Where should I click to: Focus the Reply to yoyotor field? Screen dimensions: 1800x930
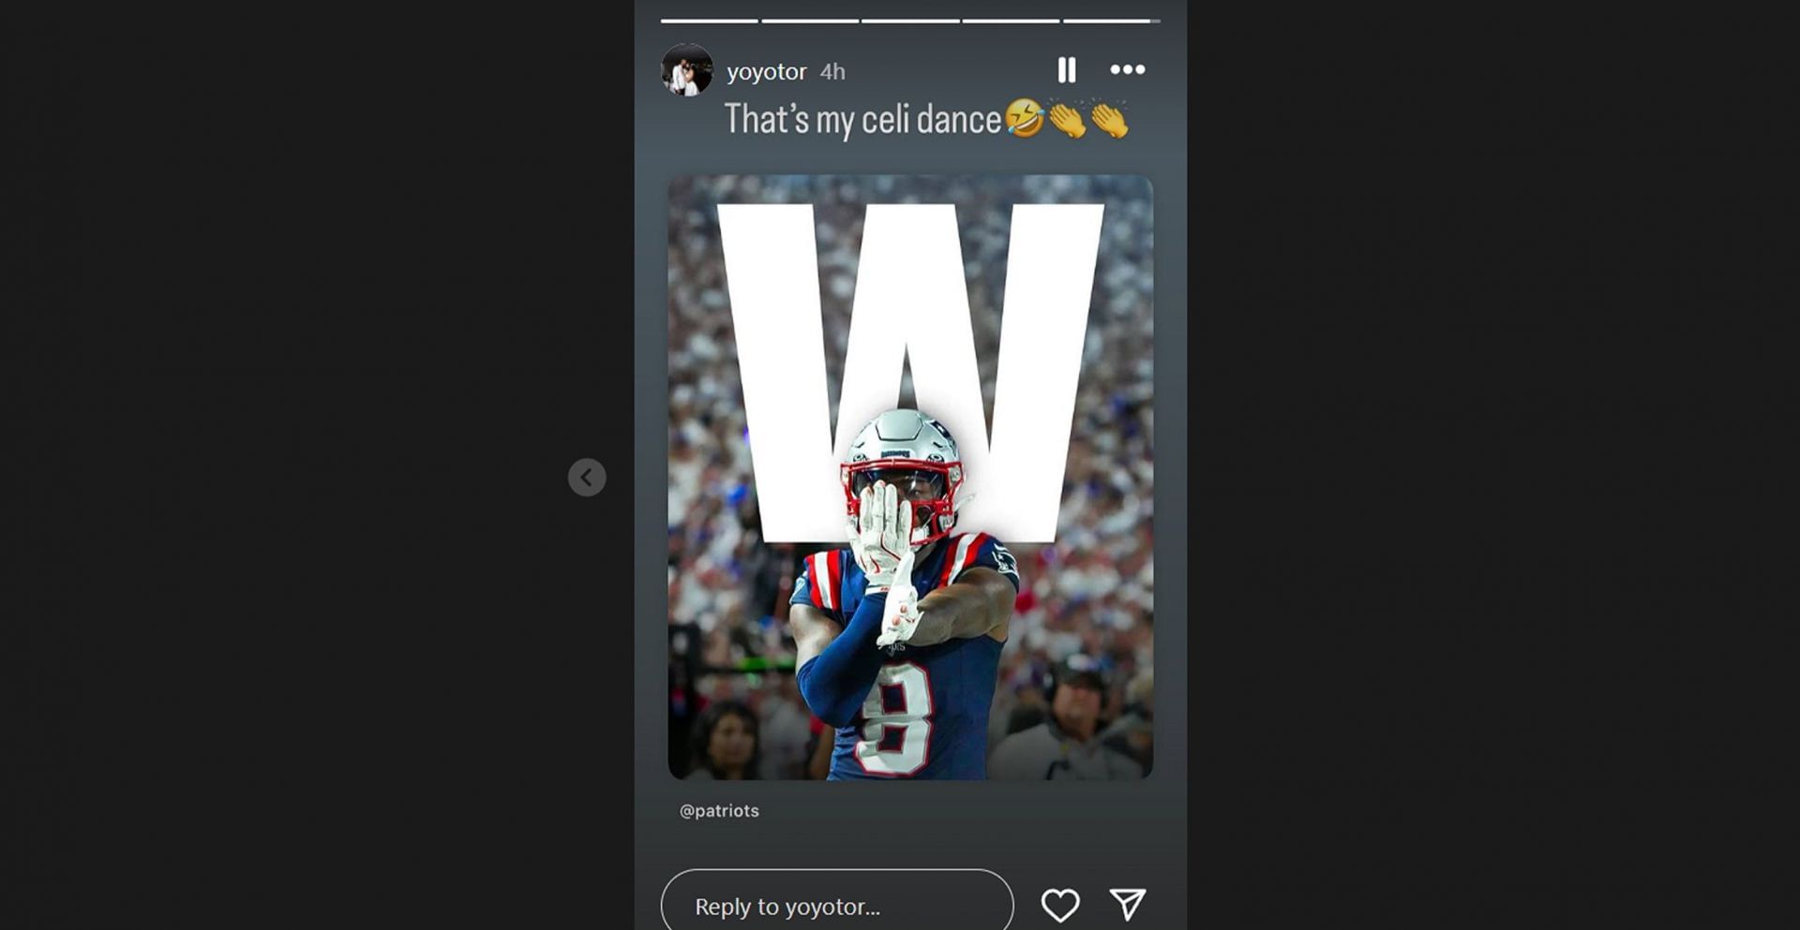(837, 903)
